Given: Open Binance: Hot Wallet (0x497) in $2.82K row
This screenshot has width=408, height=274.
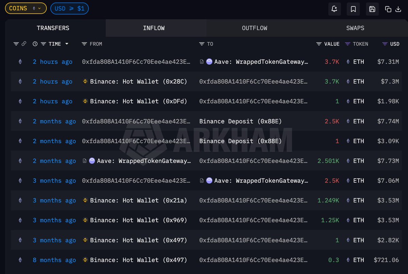Looking at the screenshot, I should click(138, 240).
